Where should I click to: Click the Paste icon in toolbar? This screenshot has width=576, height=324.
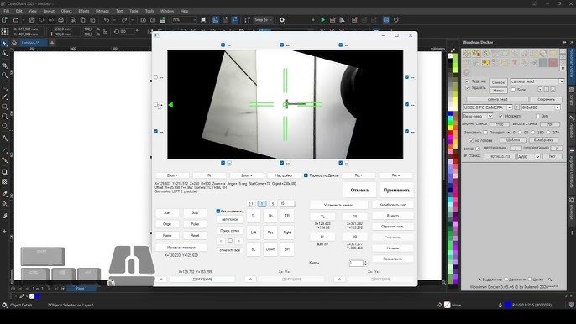point(92,20)
